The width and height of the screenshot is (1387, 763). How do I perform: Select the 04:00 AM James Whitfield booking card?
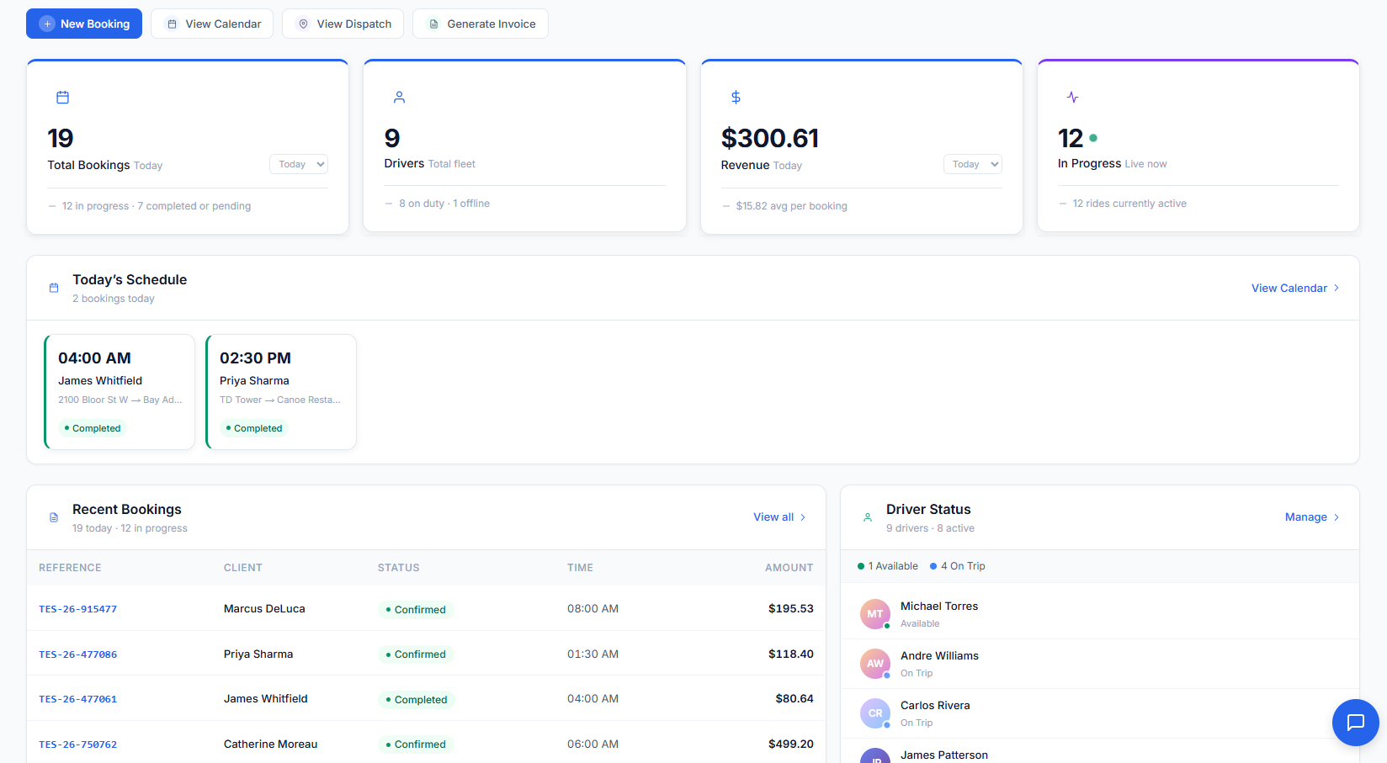(x=119, y=392)
